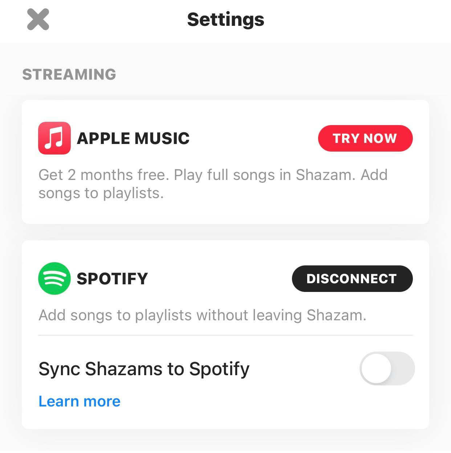Image resolution: width=451 pixels, height=453 pixels.
Task: Start the Apple Music trial with Try Now
Action: tap(365, 138)
